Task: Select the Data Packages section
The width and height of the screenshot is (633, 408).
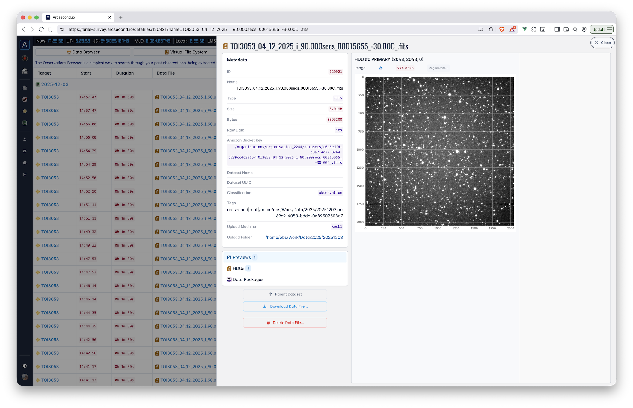Action: 285,279
